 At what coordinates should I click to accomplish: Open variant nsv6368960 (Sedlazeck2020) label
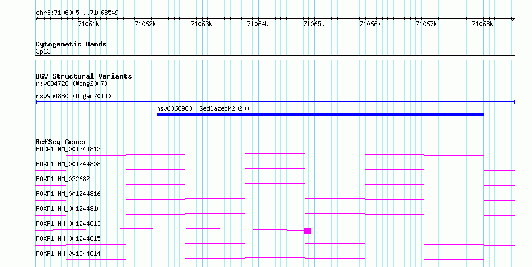point(203,108)
